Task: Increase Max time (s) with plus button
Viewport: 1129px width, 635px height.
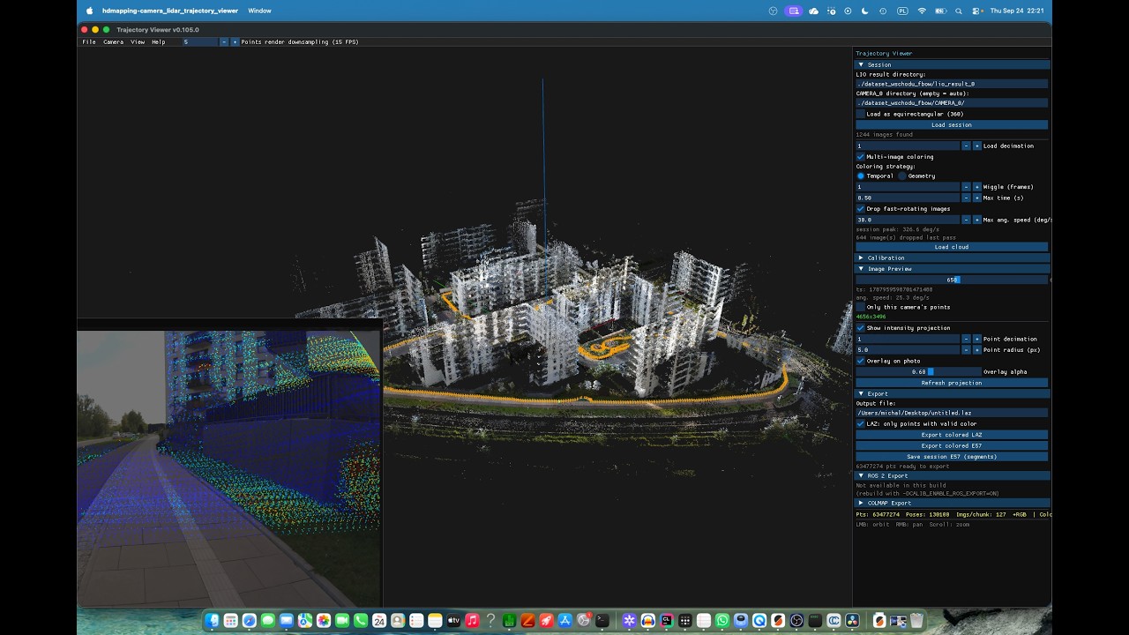Action: coord(976,198)
